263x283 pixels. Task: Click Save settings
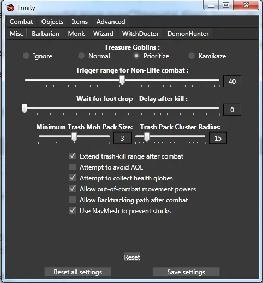point(186,272)
